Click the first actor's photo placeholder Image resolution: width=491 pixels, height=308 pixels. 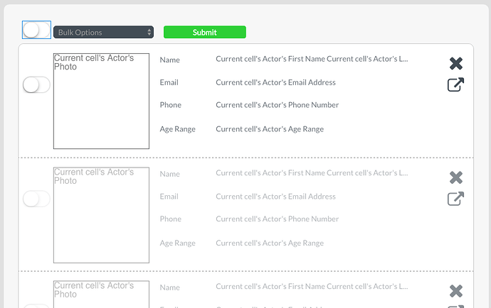pyautogui.click(x=101, y=101)
